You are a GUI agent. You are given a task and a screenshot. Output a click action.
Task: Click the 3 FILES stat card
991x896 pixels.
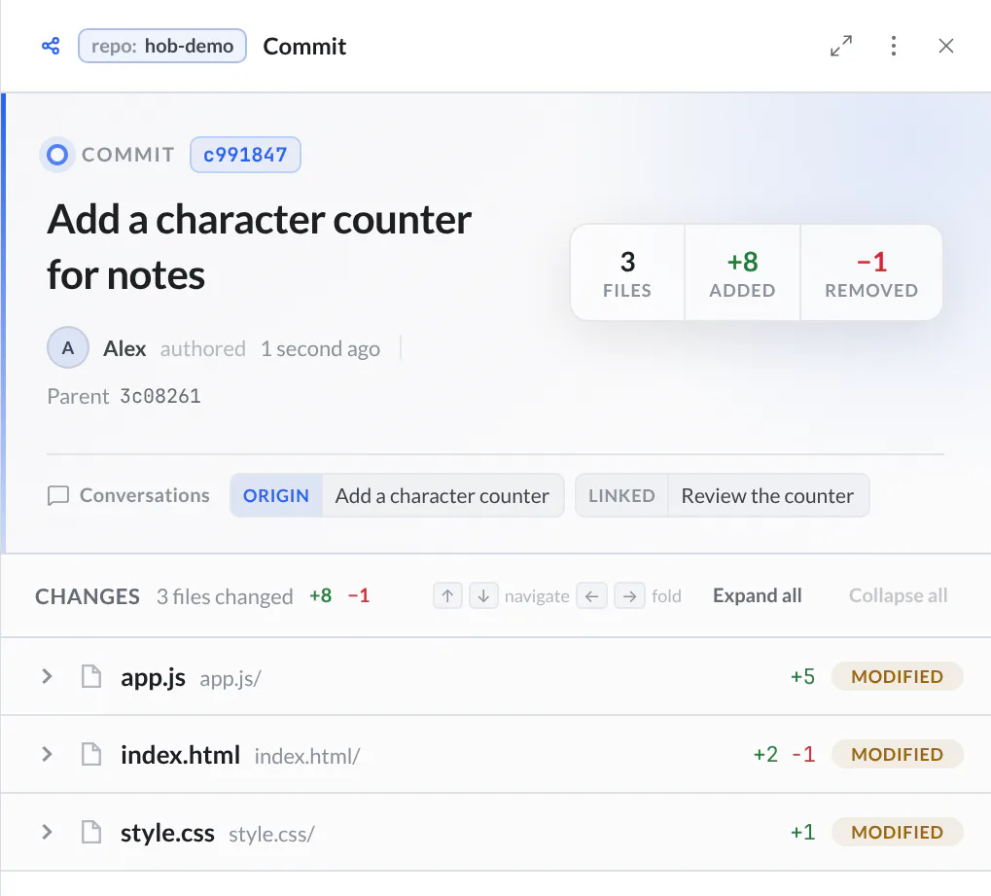click(627, 272)
